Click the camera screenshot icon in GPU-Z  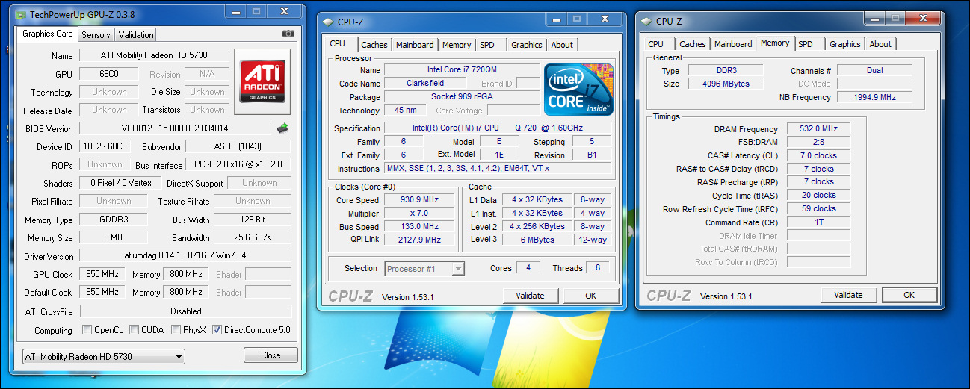(x=288, y=34)
